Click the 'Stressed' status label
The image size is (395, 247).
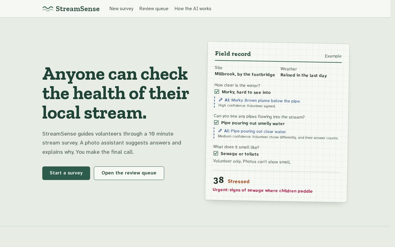point(239,182)
